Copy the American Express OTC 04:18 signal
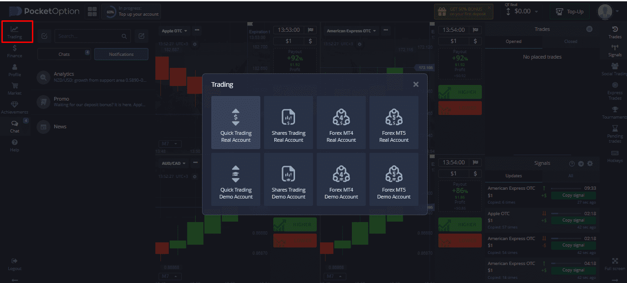Screen dimensions: 627x283 point(573,270)
